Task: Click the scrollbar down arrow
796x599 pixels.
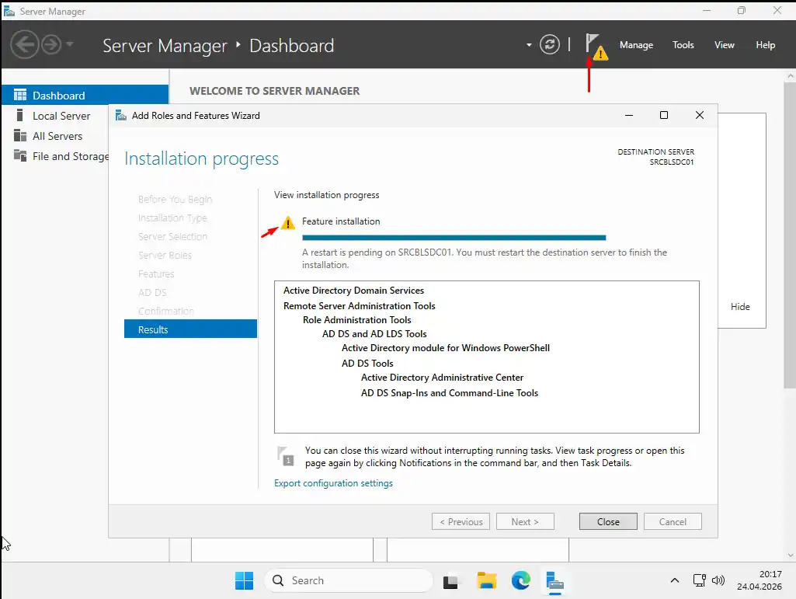Action: 790,555
